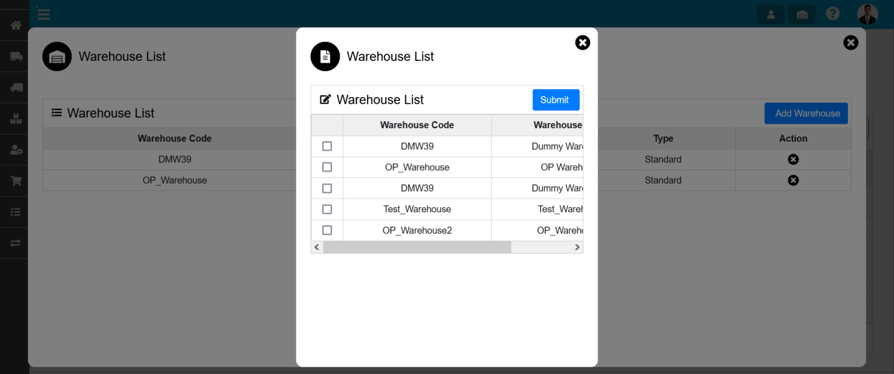Click the user icon in top bar
This screenshot has height=374, width=894.
tap(771, 14)
